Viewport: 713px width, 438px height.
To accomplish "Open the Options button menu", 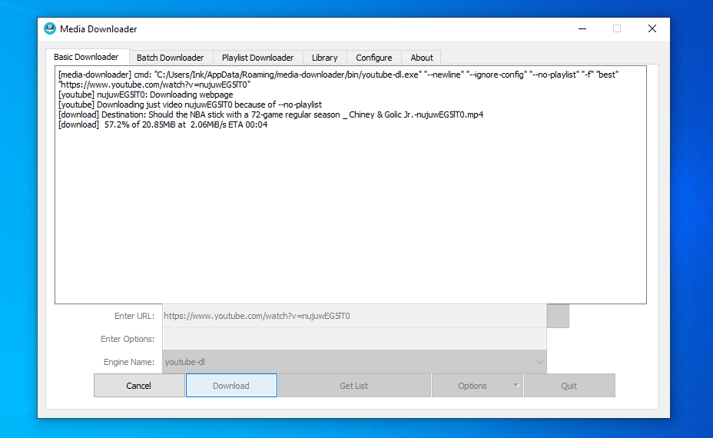I will point(477,386).
